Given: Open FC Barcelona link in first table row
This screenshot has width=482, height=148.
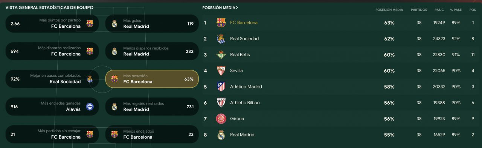Looking at the screenshot, I should click(244, 22).
